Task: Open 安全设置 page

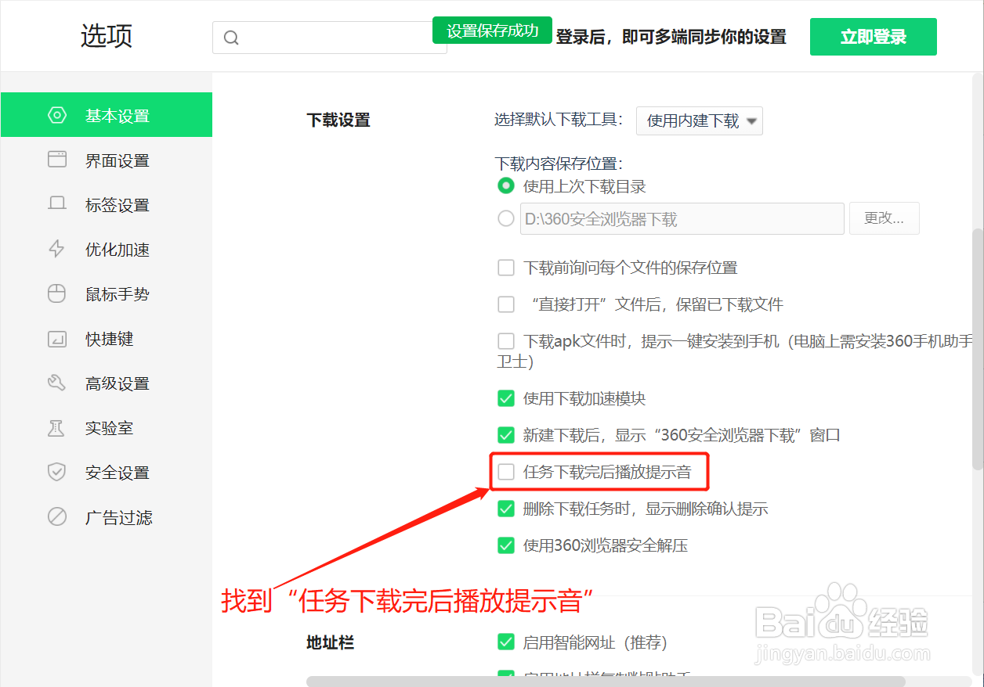Action: pos(107,473)
